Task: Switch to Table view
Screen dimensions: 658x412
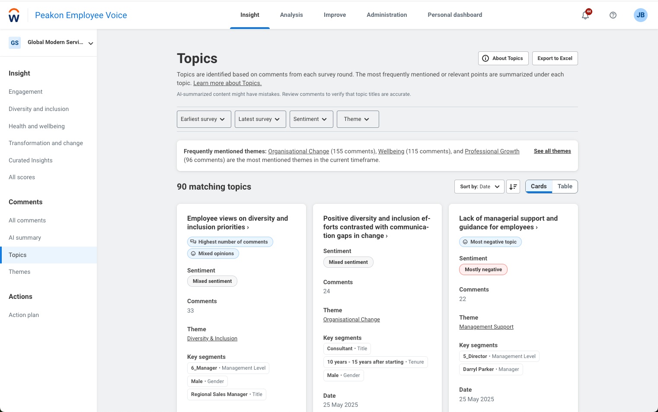Action: pyautogui.click(x=565, y=186)
